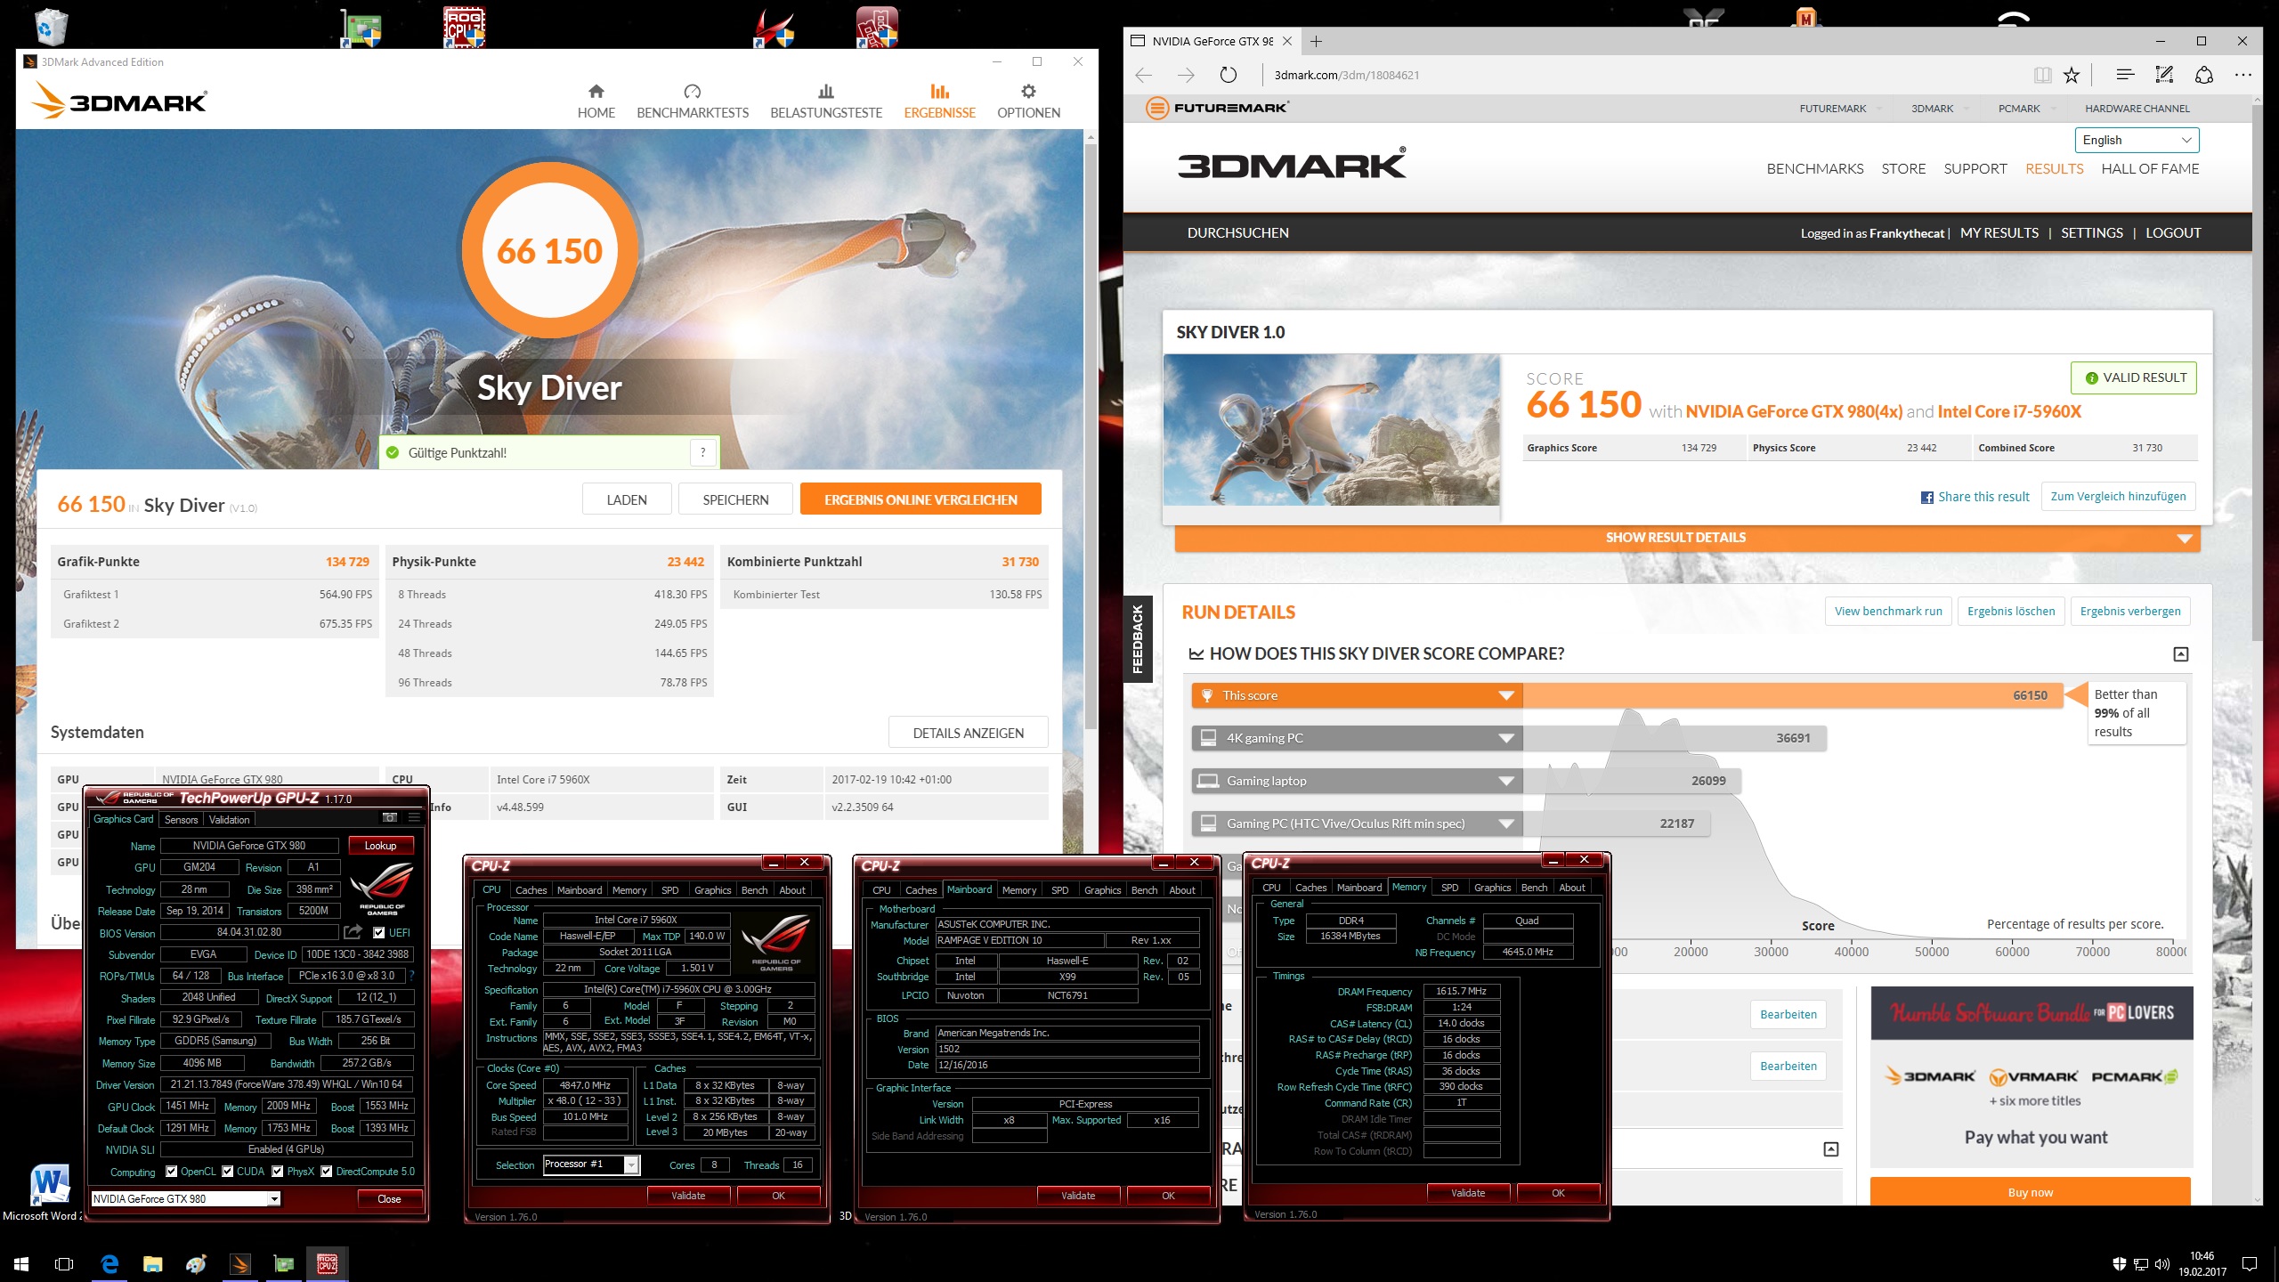This screenshot has height=1282, width=2279.
Task: Click the browser page vertical scrollbar
Action: click(x=2257, y=374)
